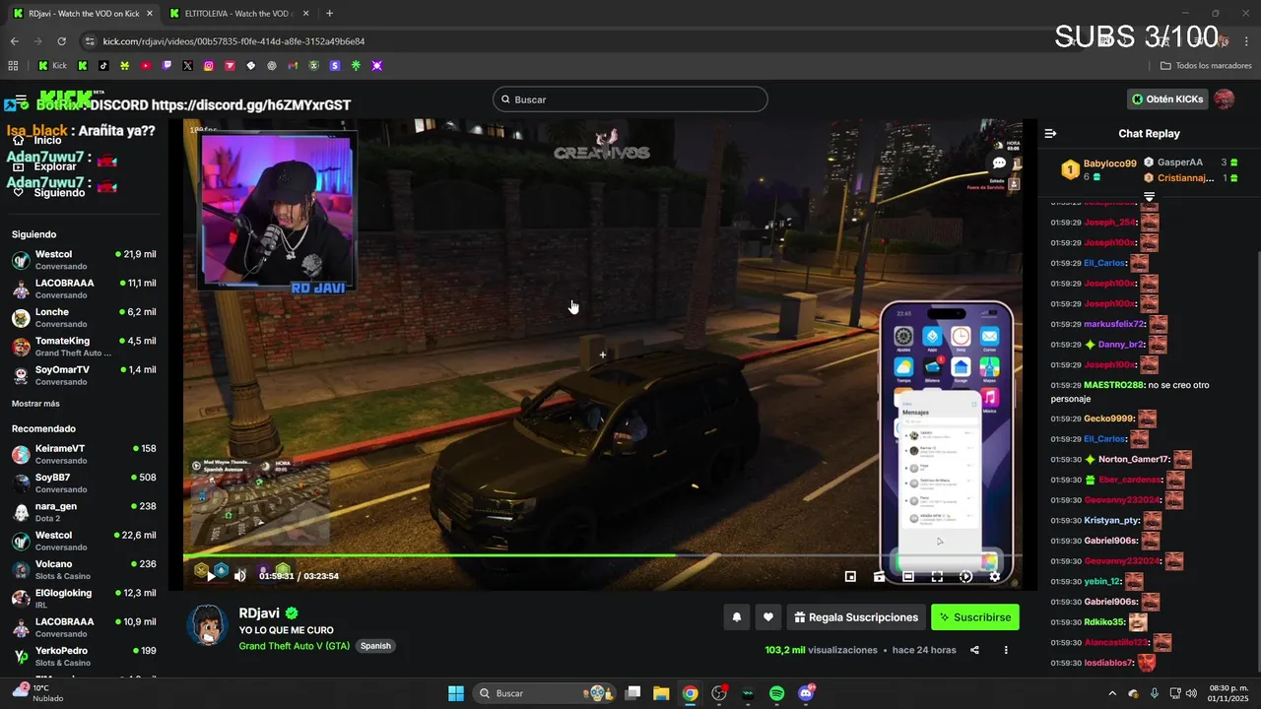Click Regala Suscripciones button

pos(856,617)
